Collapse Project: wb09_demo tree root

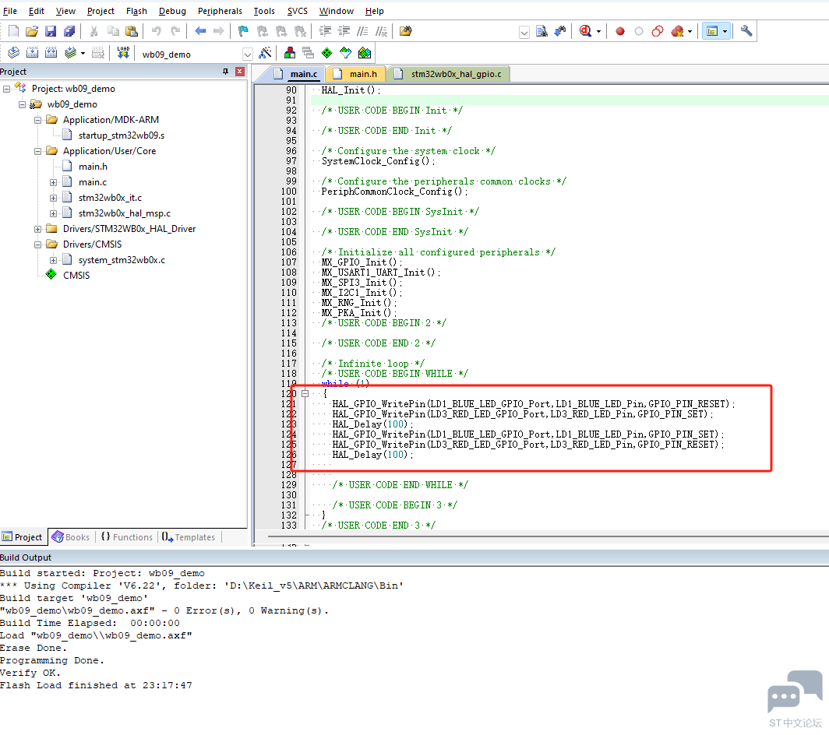coord(6,89)
